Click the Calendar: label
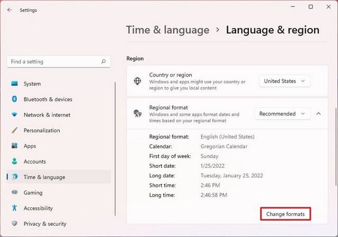 161,146
